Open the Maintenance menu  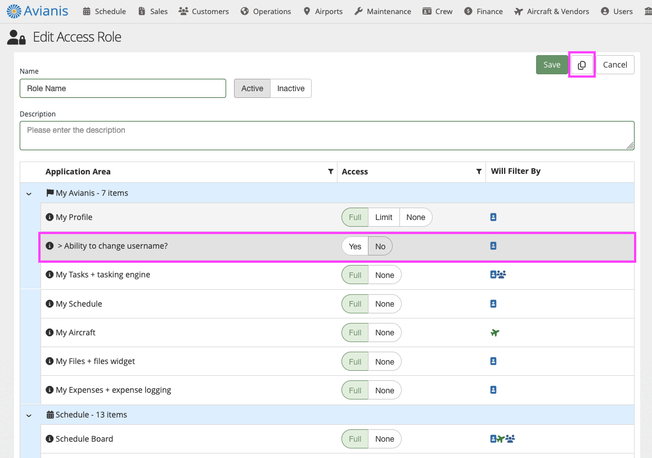[383, 11]
